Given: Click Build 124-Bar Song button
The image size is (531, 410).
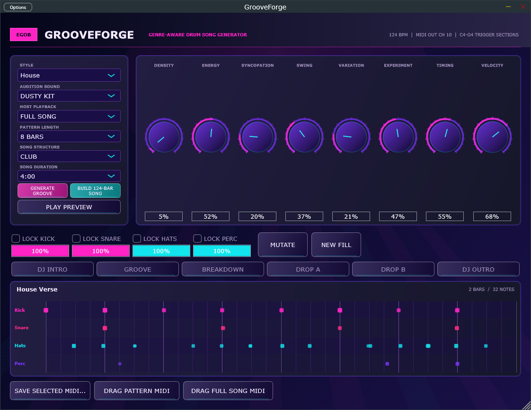Looking at the screenshot, I should (95, 191).
